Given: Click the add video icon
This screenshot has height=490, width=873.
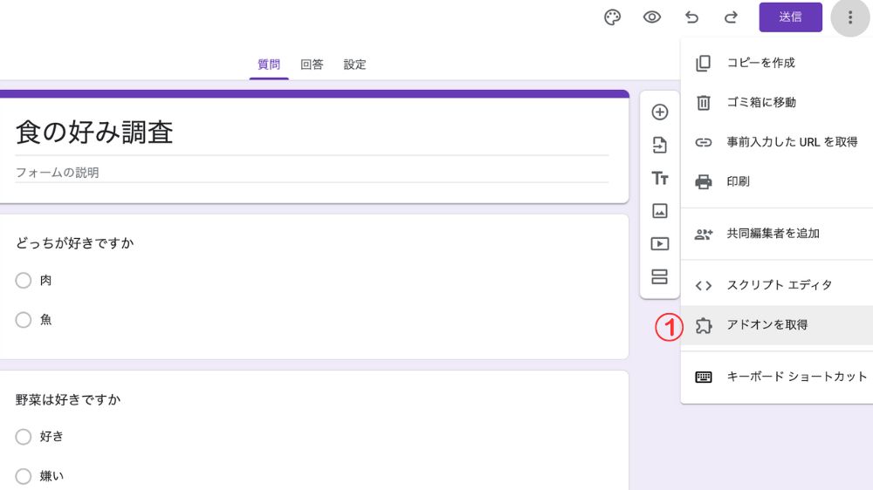Looking at the screenshot, I should (660, 244).
